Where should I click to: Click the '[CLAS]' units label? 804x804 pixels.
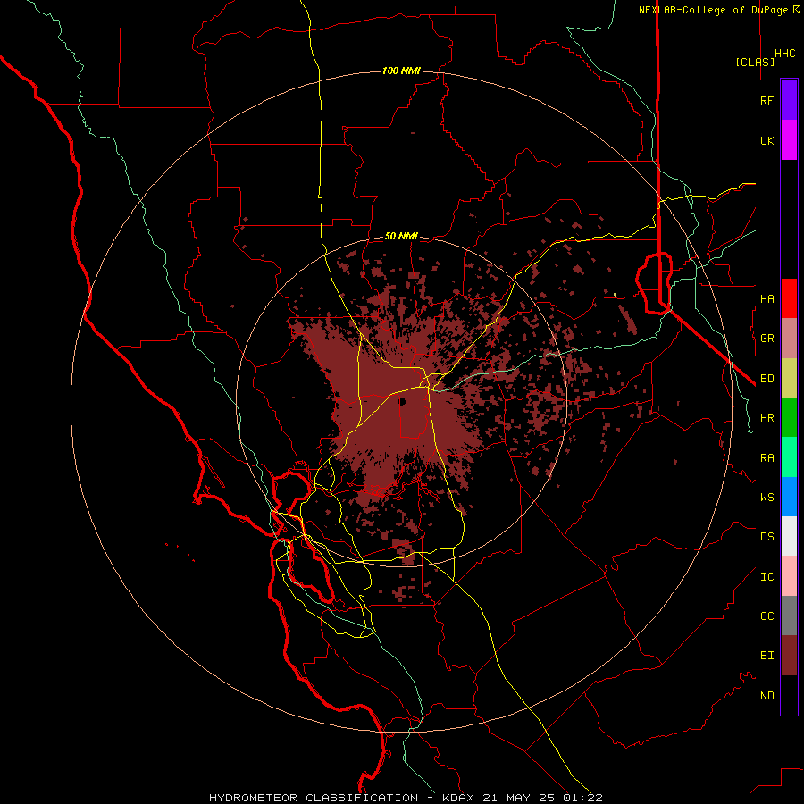755,62
